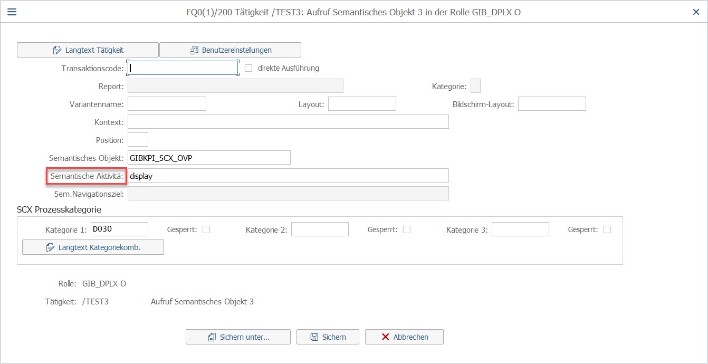Click the Kontext text field
This screenshot has height=364, width=708.
tap(288, 122)
